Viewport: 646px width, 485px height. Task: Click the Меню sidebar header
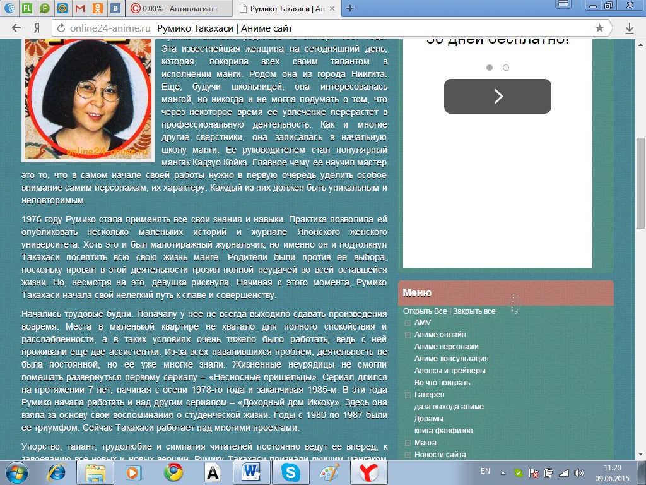(506, 293)
